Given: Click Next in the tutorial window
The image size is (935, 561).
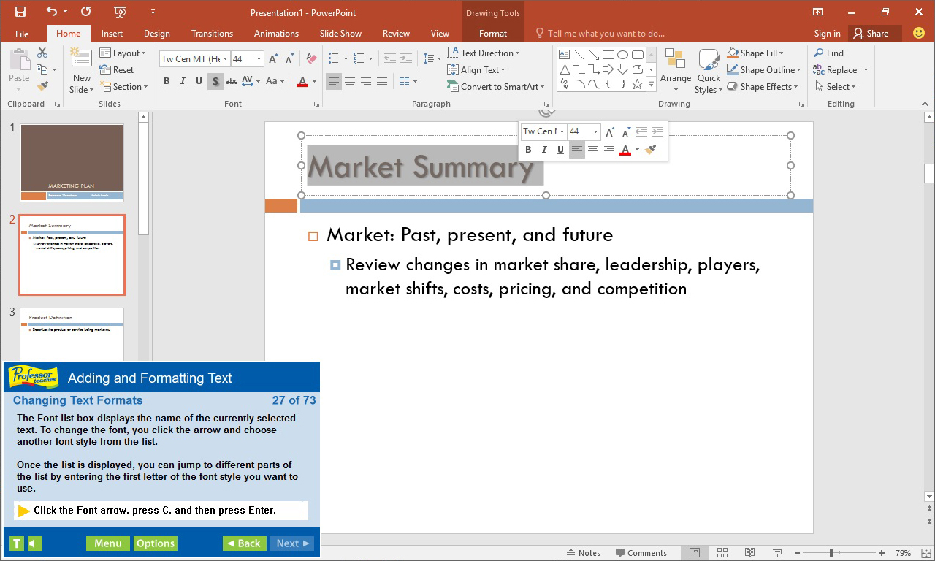Looking at the screenshot, I should (x=291, y=543).
